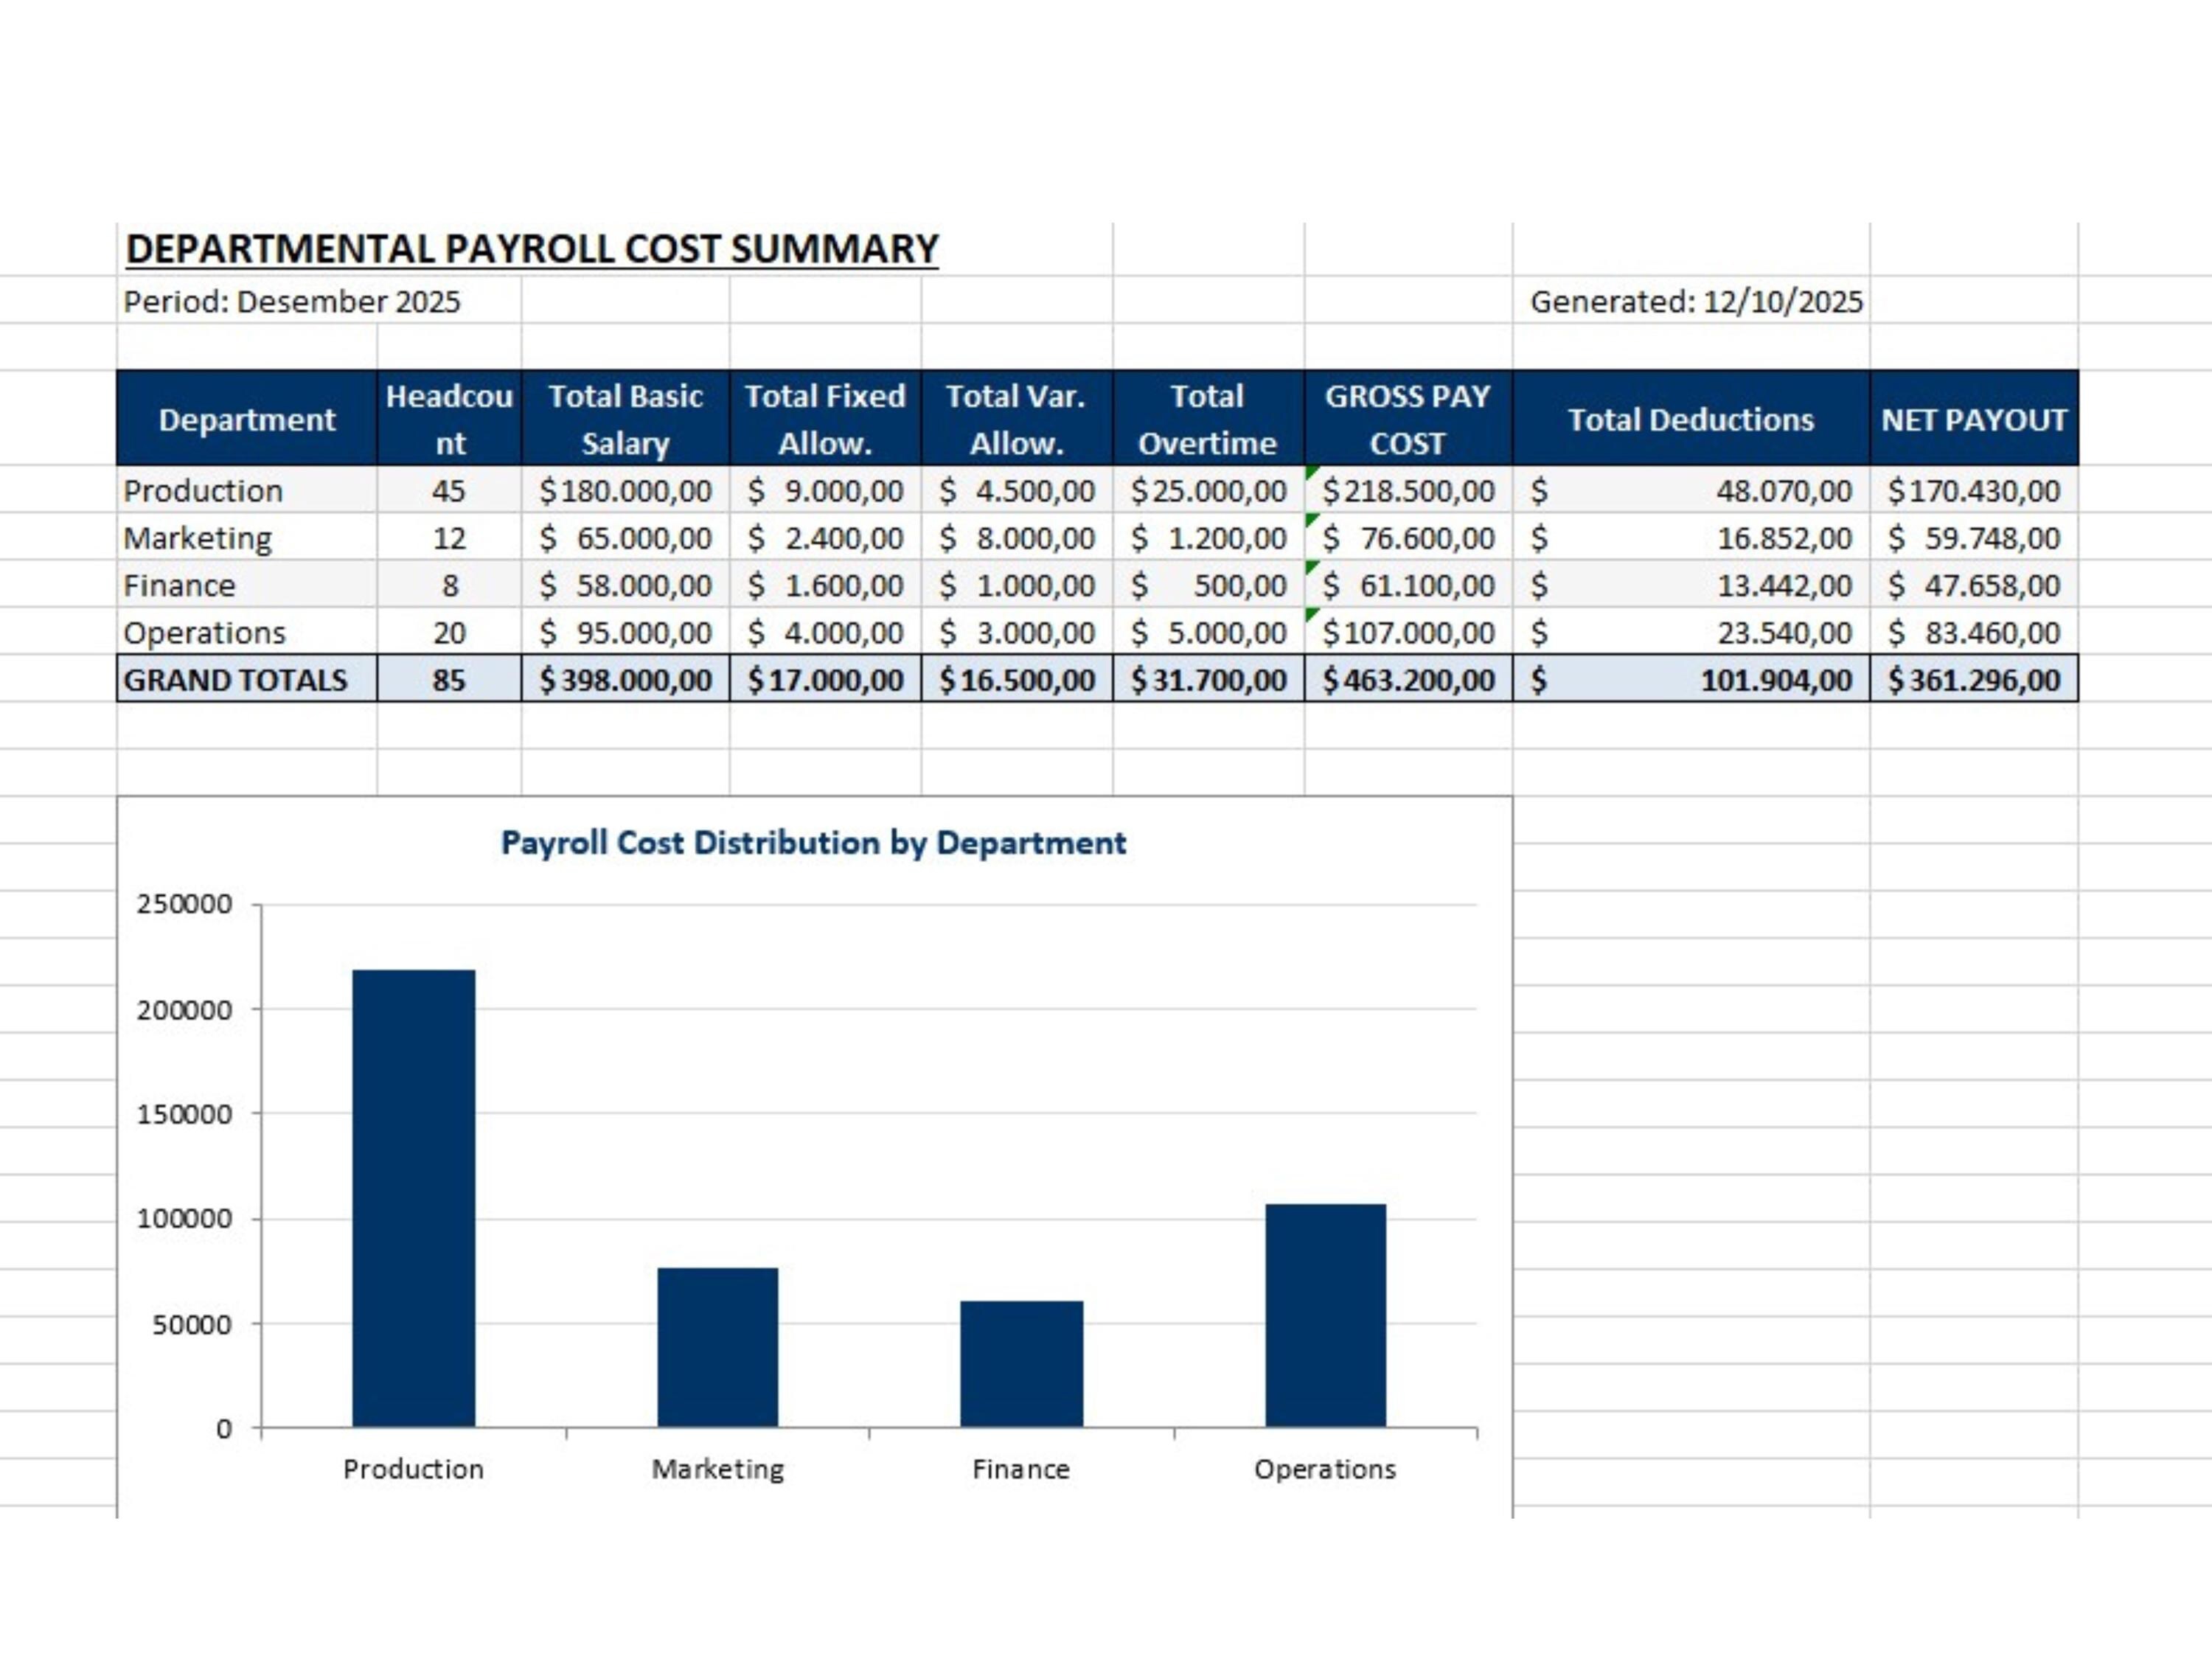
Task: Select the Total Overtime header cell
Action: (1208, 419)
